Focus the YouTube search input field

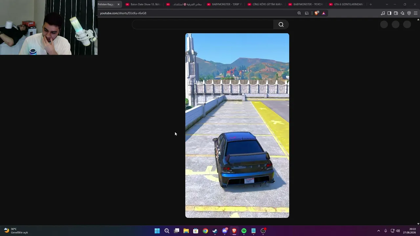click(x=203, y=25)
